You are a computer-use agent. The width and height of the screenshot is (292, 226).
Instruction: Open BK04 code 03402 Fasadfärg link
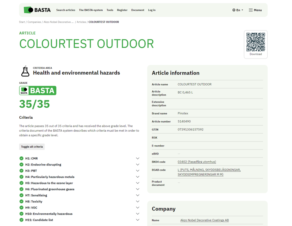[x=197, y=162]
